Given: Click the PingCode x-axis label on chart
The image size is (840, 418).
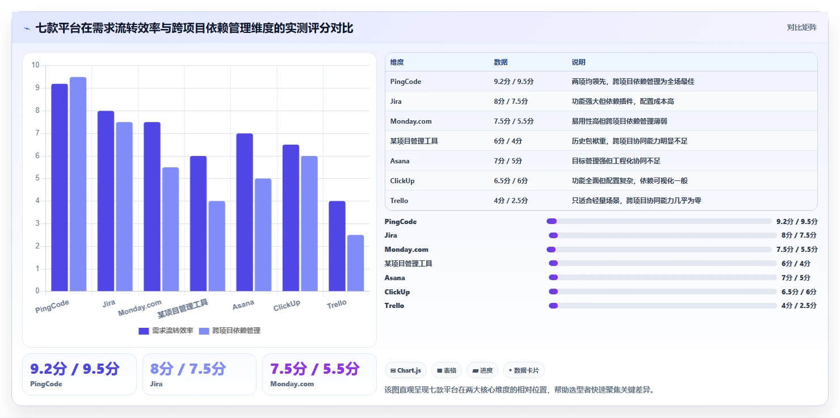Looking at the screenshot, I should pos(52,306).
